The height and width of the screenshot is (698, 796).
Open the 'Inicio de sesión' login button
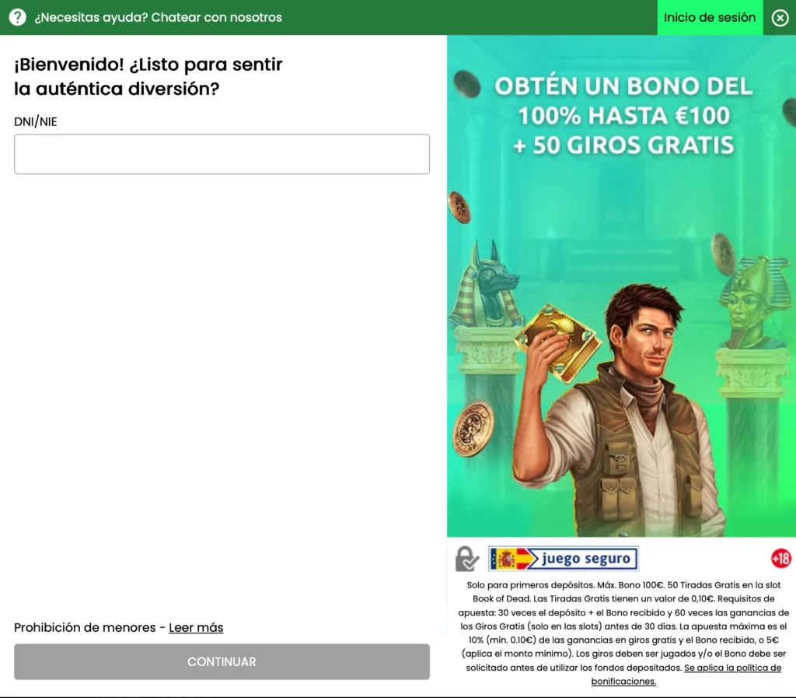point(710,17)
